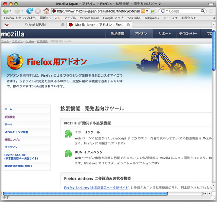Image resolution: width=217 pixels, height=202 pixels.
Task: Click the vertical scrollbar down arrow
Action: click(214, 189)
